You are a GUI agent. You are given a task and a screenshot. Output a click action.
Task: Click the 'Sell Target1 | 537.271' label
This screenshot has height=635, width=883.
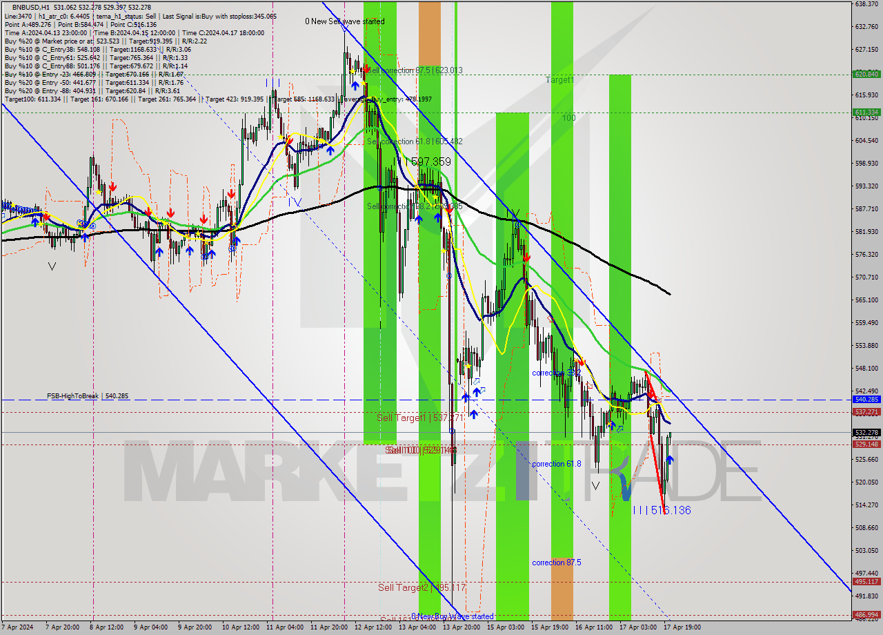(421, 418)
